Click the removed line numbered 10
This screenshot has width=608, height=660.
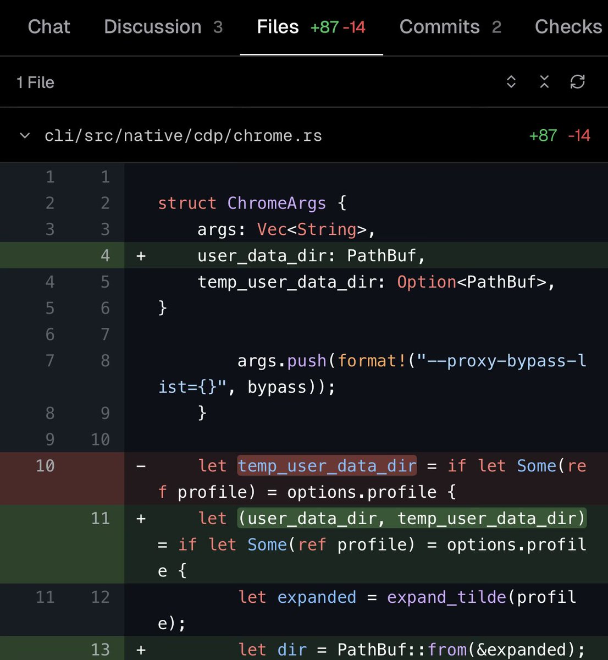304,479
